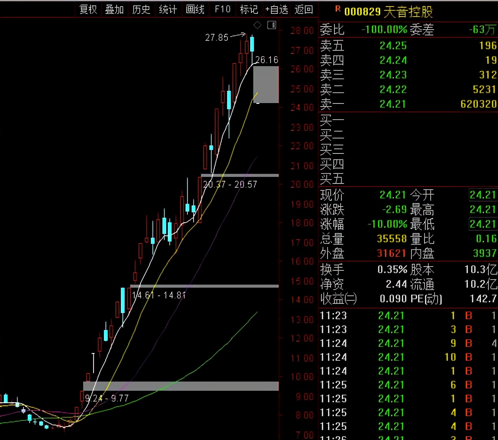Click the gray 9.24 - 9.77 gap zone
The height and width of the screenshot is (440, 498).
tap(181, 386)
